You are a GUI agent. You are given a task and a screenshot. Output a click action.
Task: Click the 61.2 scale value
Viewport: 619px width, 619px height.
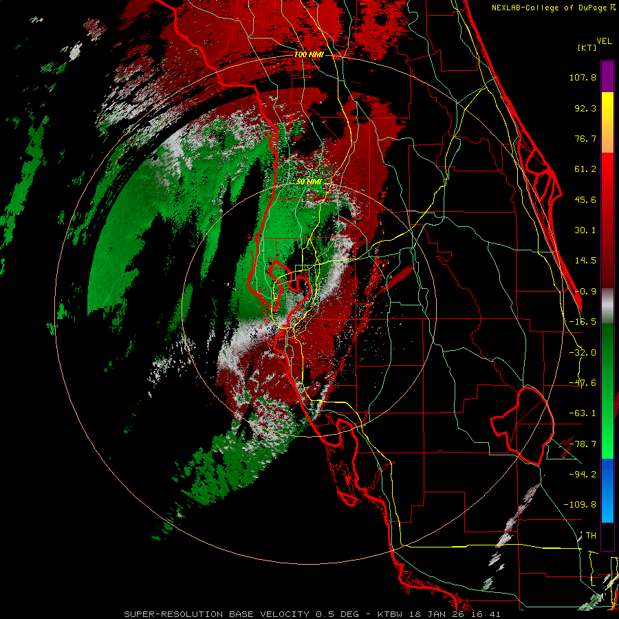point(585,169)
